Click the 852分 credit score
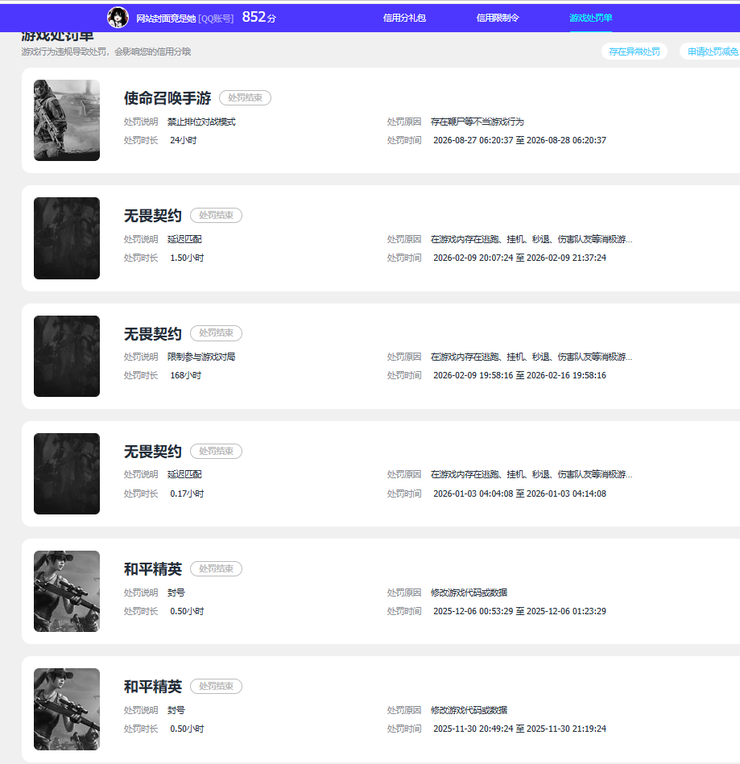The height and width of the screenshot is (764, 740). coord(258,17)
